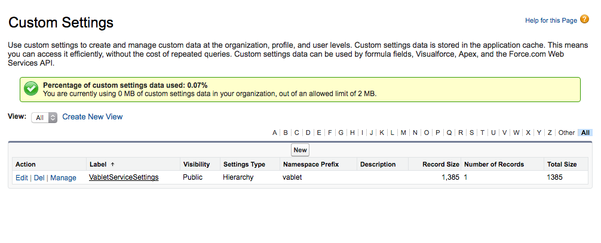This screenshot has width=601, height=243.
Task: Filter the list by letter H
Action: click(352, 133)
